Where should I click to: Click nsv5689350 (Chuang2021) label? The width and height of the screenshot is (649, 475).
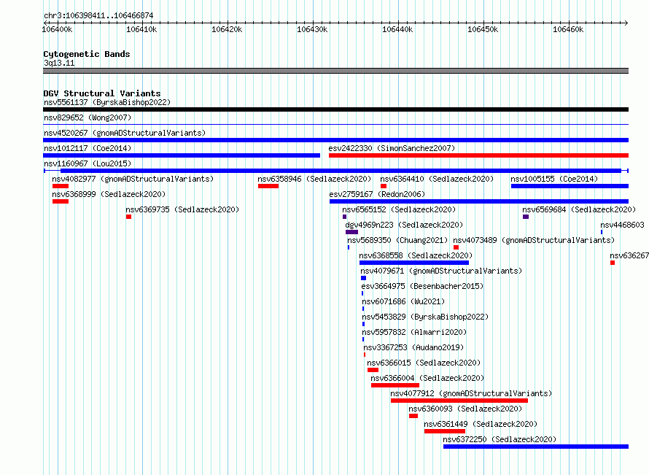pos(397,240)
